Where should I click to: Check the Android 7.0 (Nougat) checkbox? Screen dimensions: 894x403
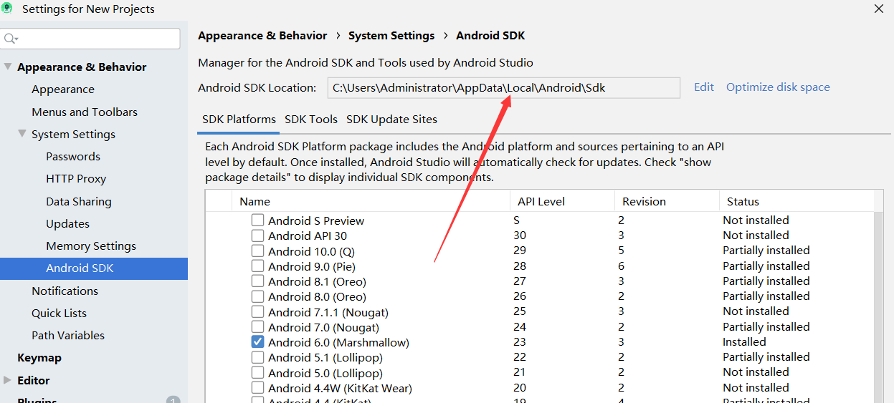[257, 327]
